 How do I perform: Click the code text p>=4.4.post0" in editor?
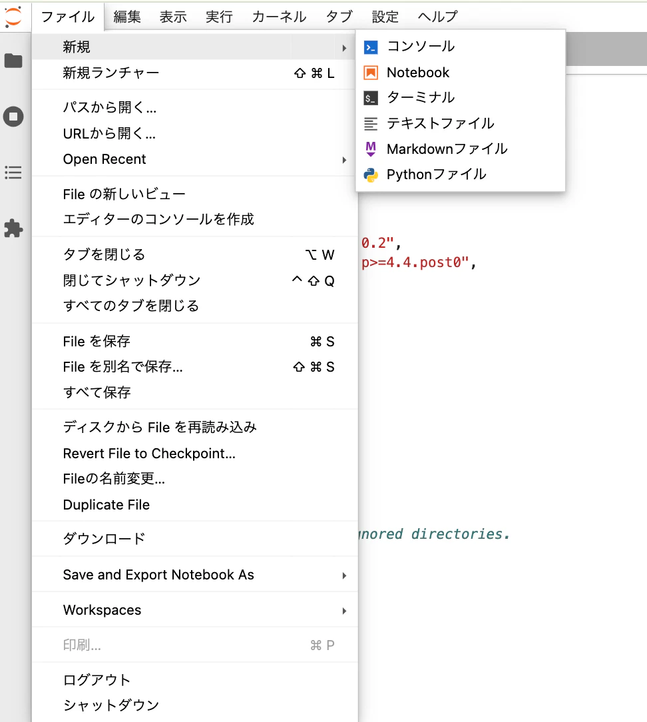pyautogui.click(x=415, y=262)
